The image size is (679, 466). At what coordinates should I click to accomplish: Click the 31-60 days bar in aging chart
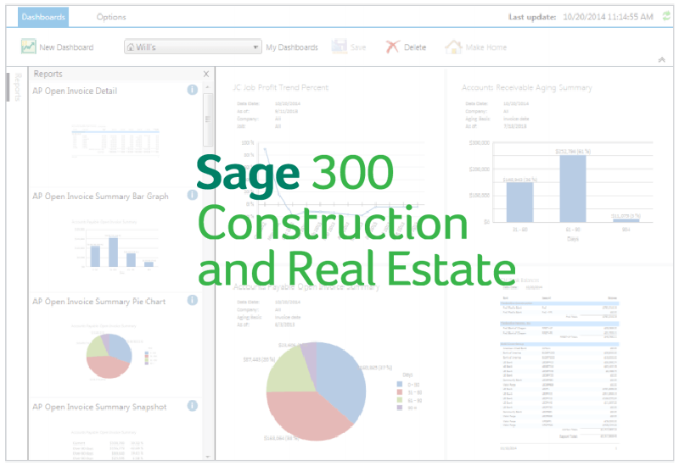(519, 202)
